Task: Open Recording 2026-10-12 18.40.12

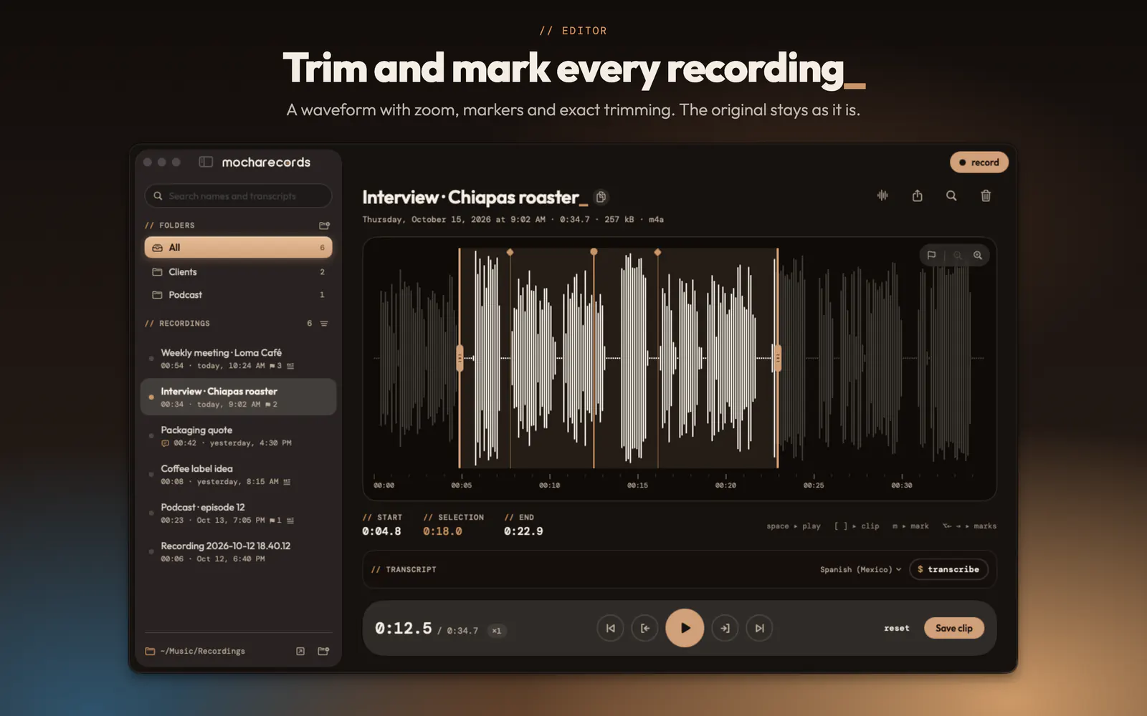Action: click(238, 552)
